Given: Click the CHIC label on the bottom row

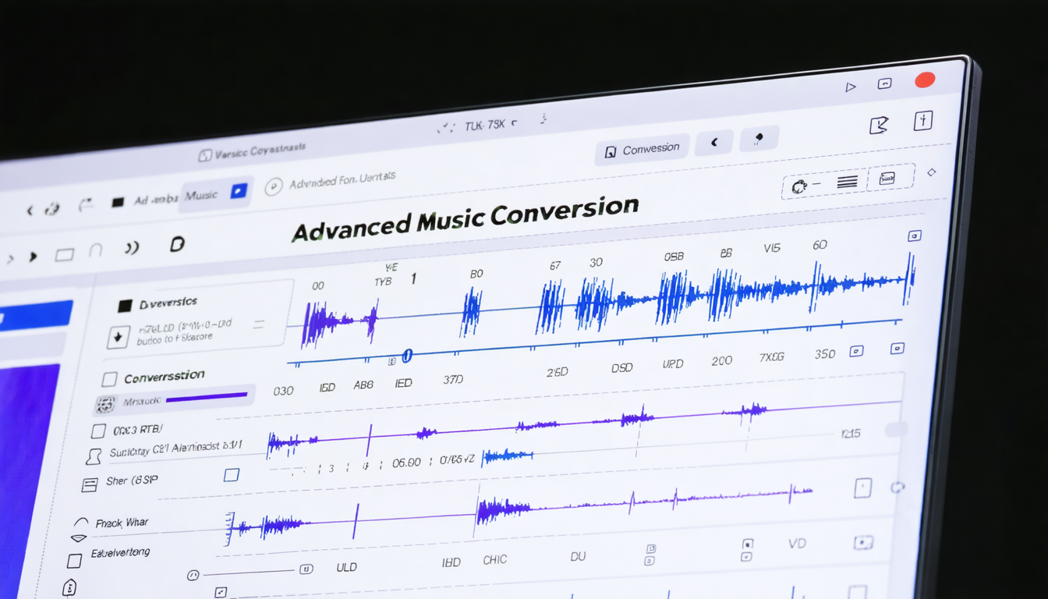Looking at the screenshot, I should coord(494,559).
